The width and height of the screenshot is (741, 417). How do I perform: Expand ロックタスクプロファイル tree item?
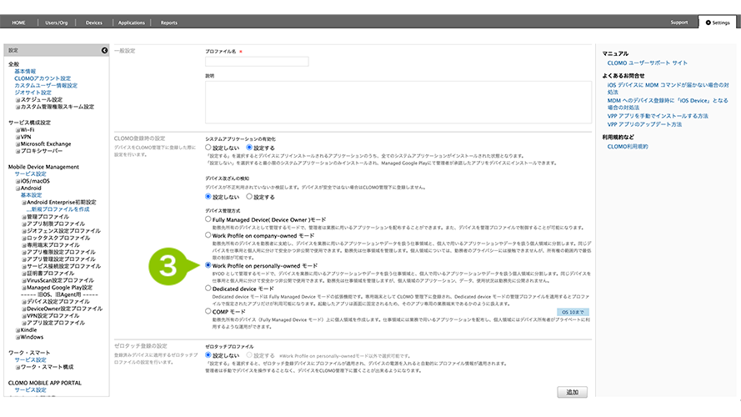24,239
